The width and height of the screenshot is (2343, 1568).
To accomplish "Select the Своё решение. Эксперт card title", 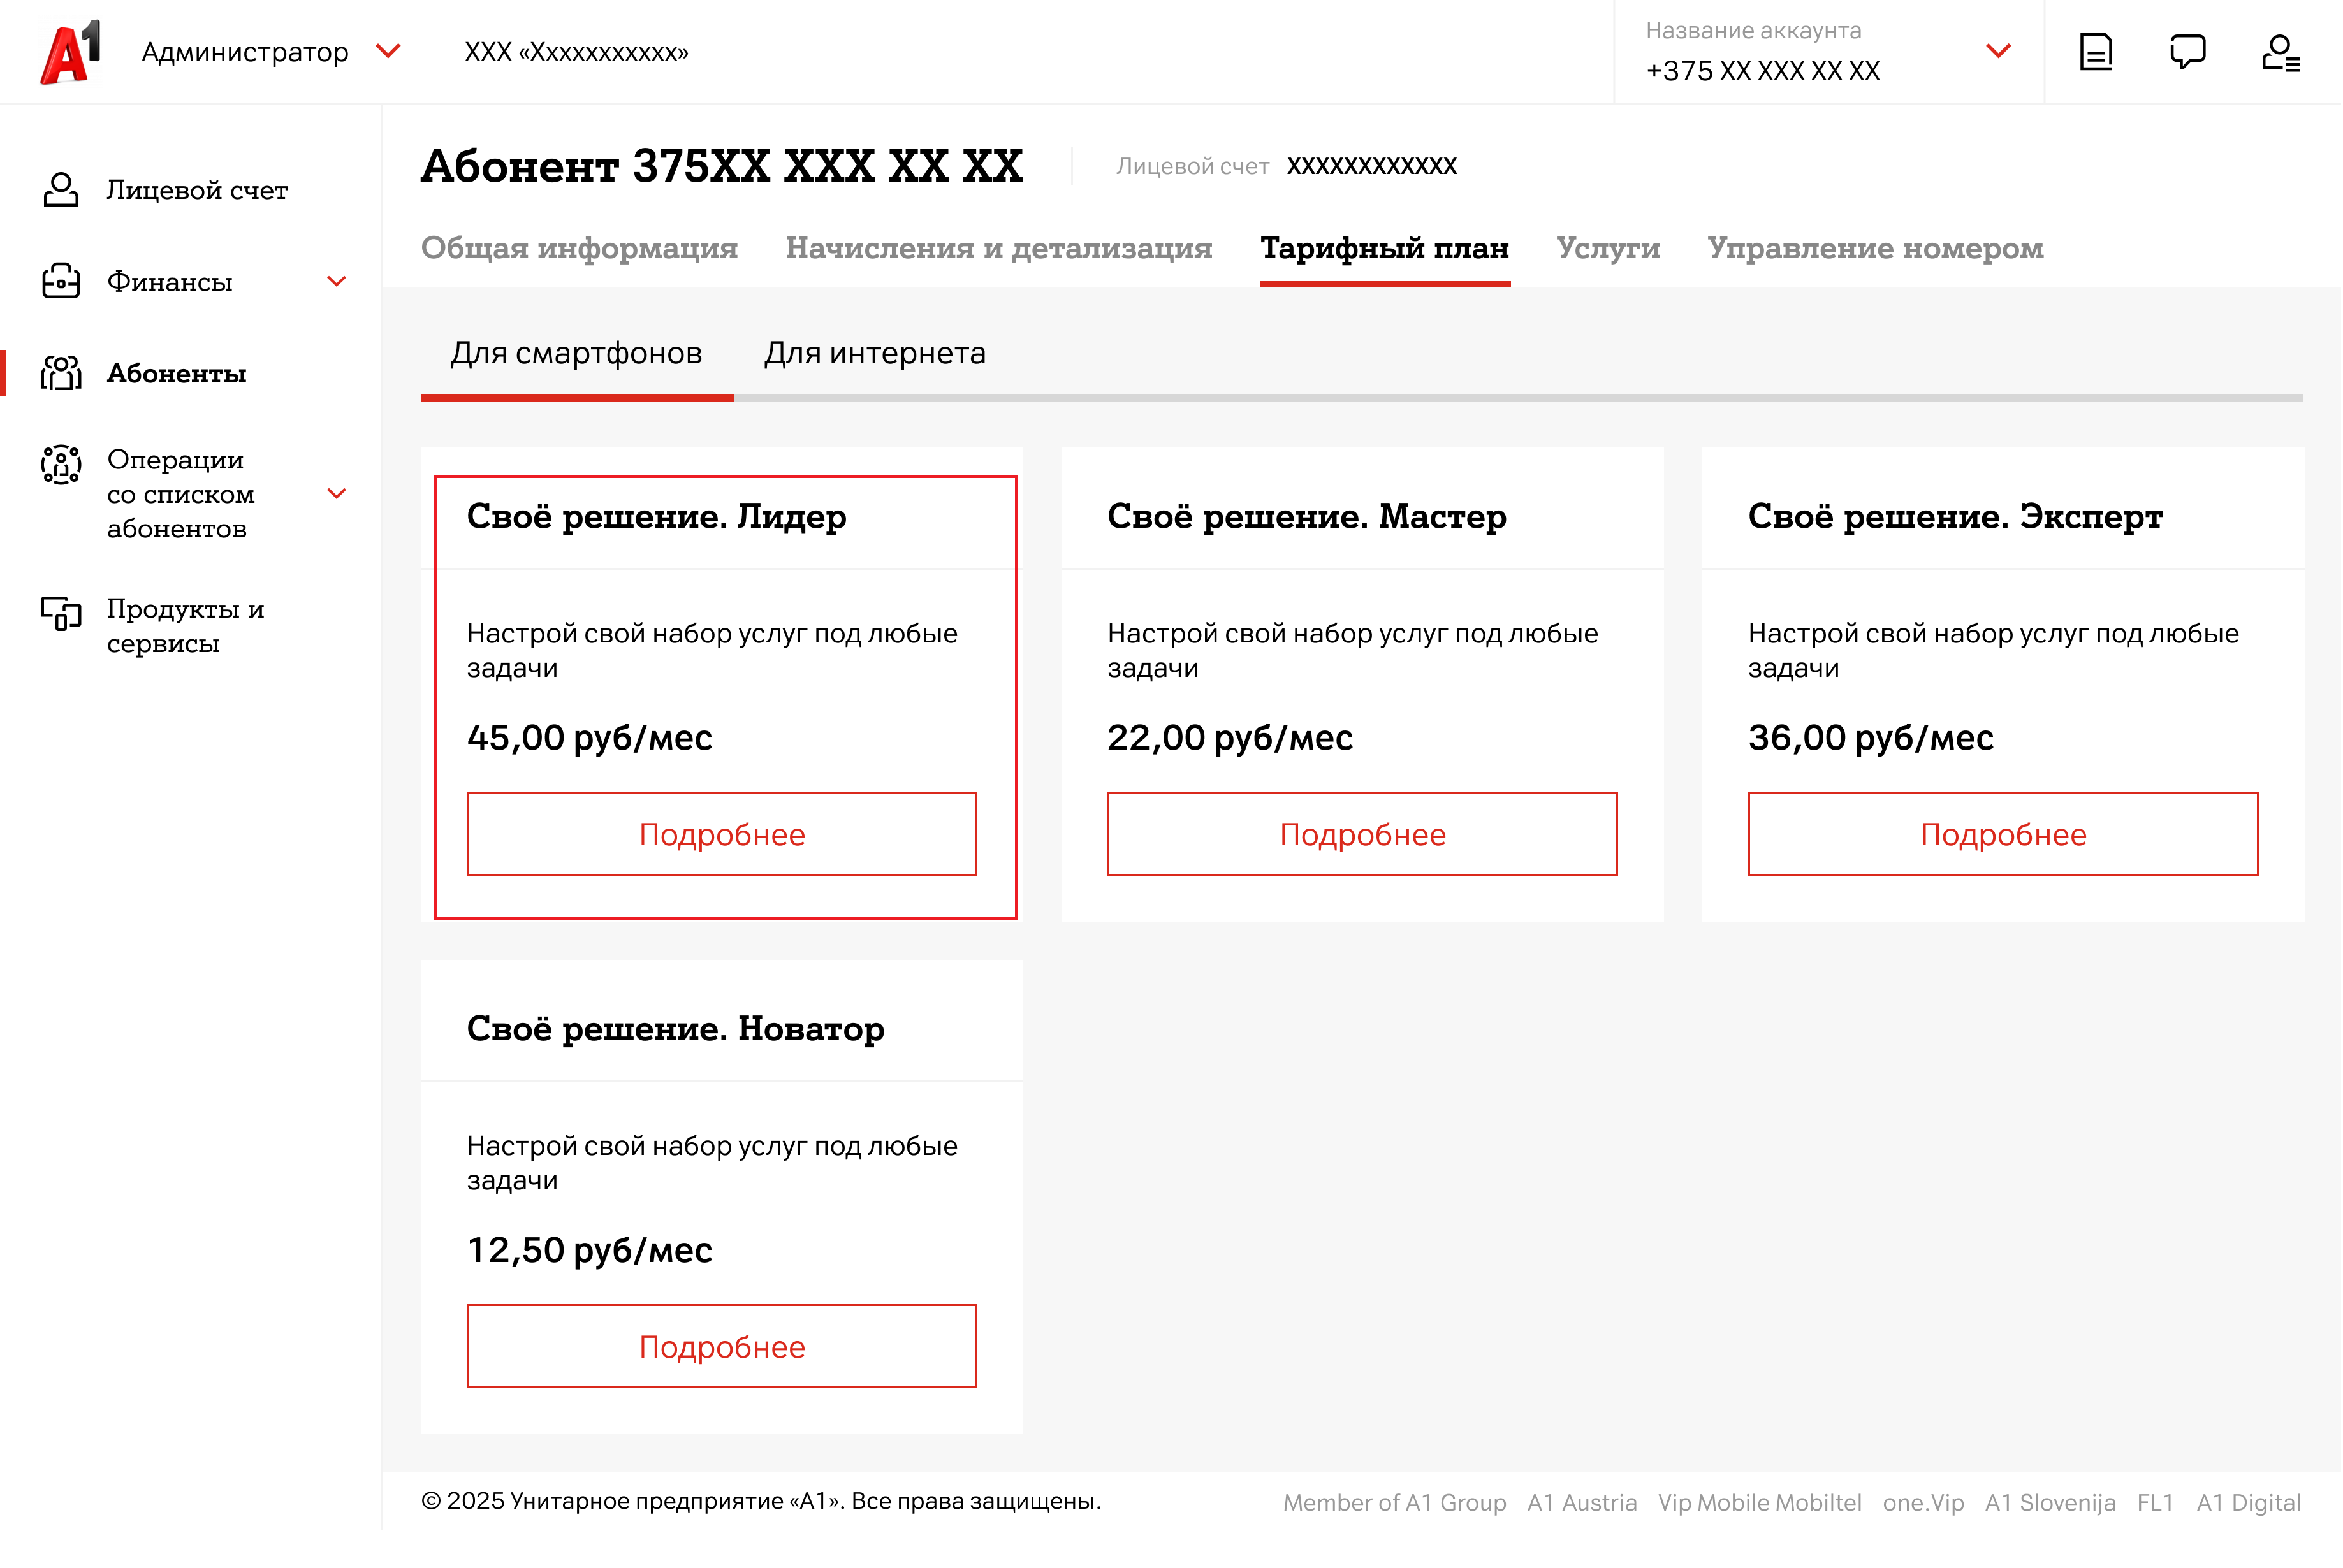I will click(1954, 516).
